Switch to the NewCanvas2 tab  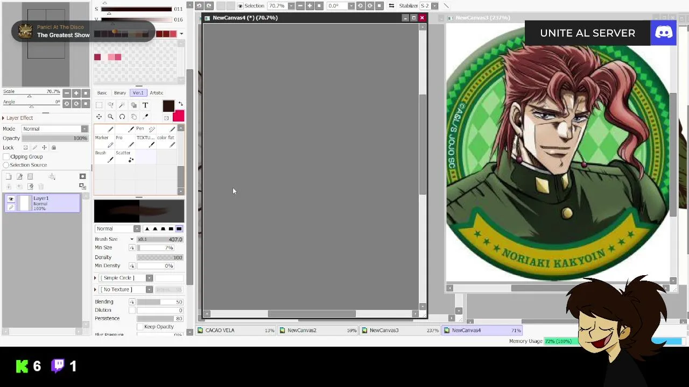tap(319, 330)
